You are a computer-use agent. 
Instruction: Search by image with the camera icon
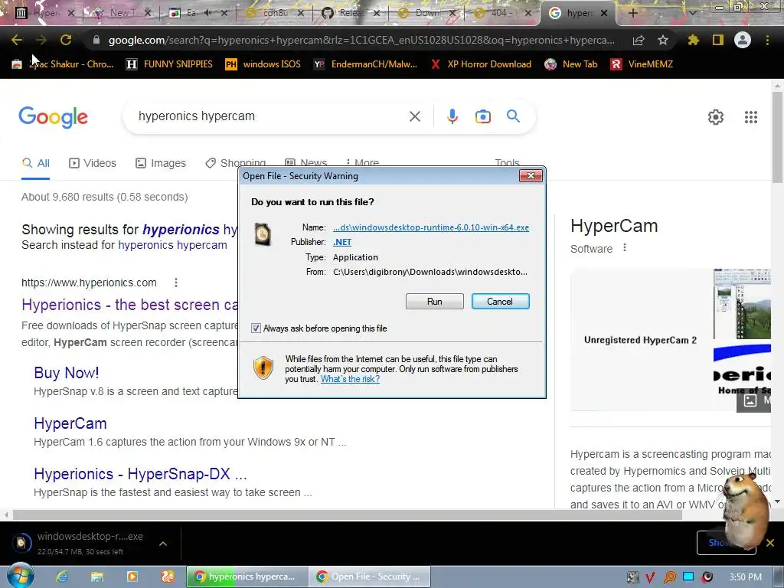point(482,116)
